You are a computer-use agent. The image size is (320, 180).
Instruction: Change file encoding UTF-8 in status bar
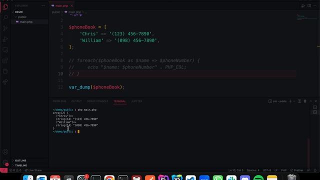click(x=266, y=170)
